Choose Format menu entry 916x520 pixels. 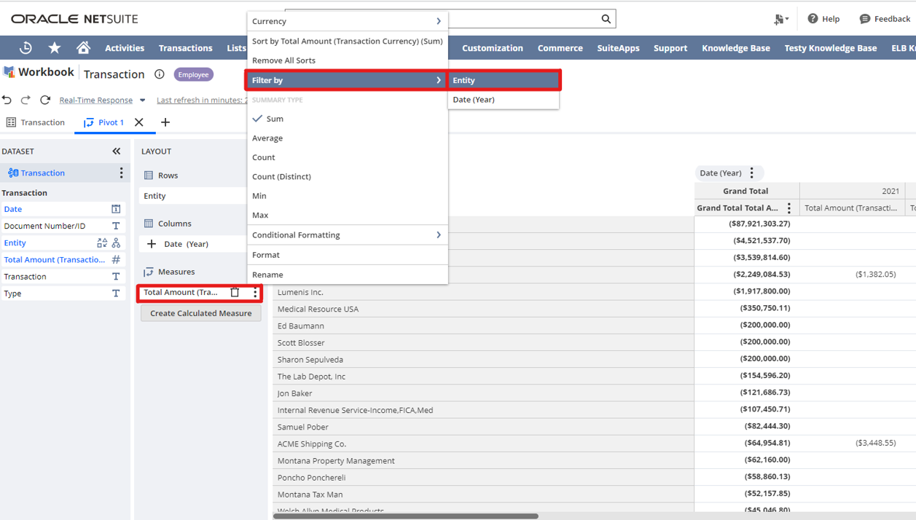(347, 255)
